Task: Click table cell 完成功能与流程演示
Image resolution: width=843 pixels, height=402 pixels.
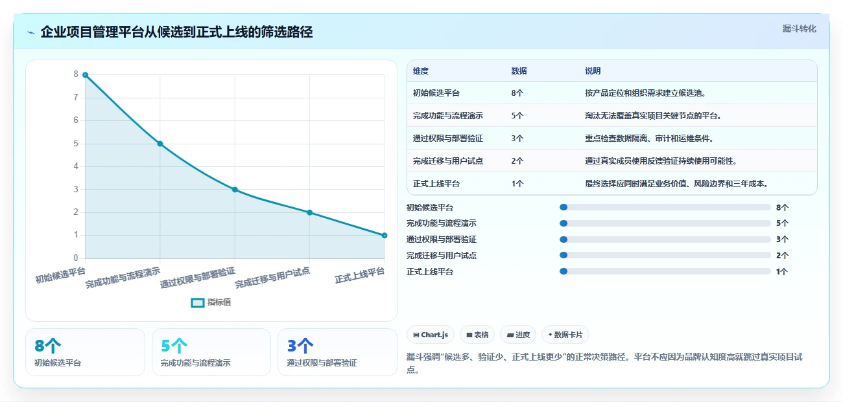Action: click(x=448, y=116)
